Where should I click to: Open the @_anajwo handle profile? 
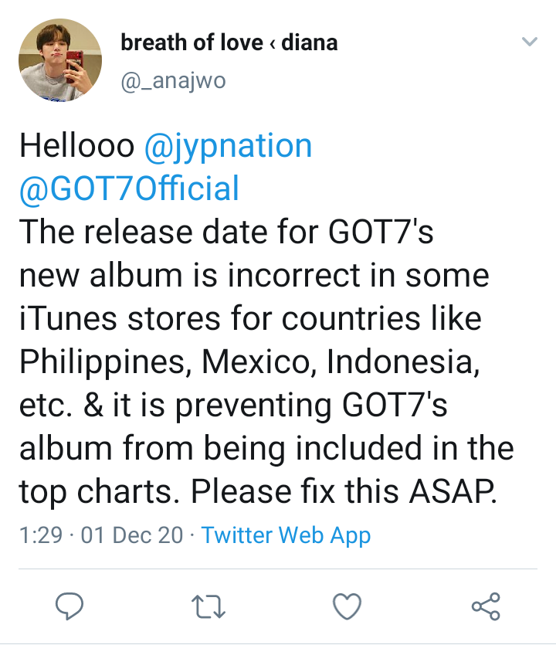tap(173, 82)
